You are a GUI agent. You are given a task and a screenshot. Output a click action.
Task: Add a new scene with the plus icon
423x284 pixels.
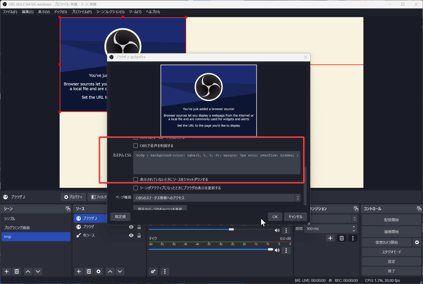tap(6, 271)
